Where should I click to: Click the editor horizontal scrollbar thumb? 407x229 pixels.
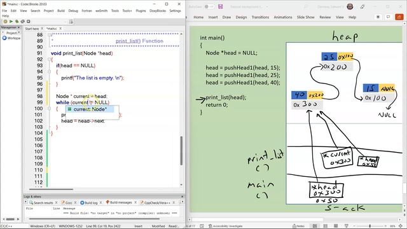click(51, 190)
